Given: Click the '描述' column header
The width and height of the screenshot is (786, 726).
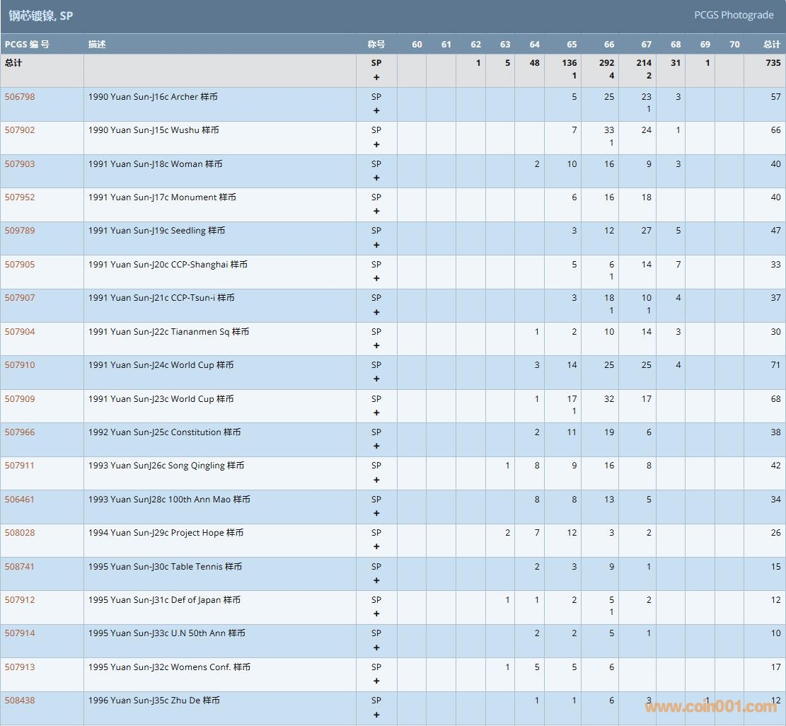Looking at the screenshot, I should click(97, 45).
